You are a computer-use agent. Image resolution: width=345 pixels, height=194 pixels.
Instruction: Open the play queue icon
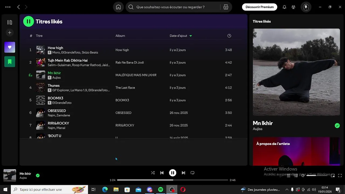288,176
